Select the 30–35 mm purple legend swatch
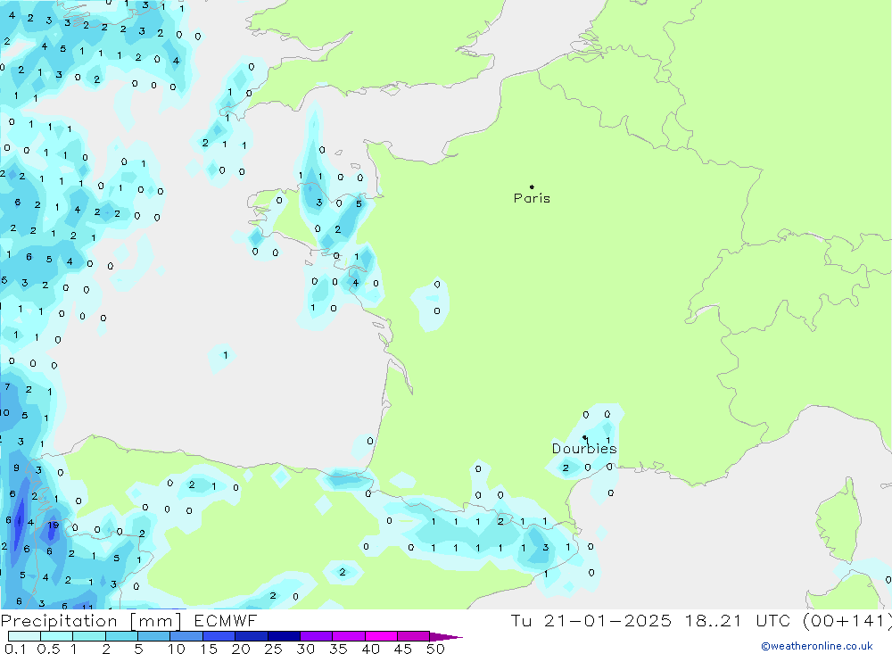 (316, 636)
